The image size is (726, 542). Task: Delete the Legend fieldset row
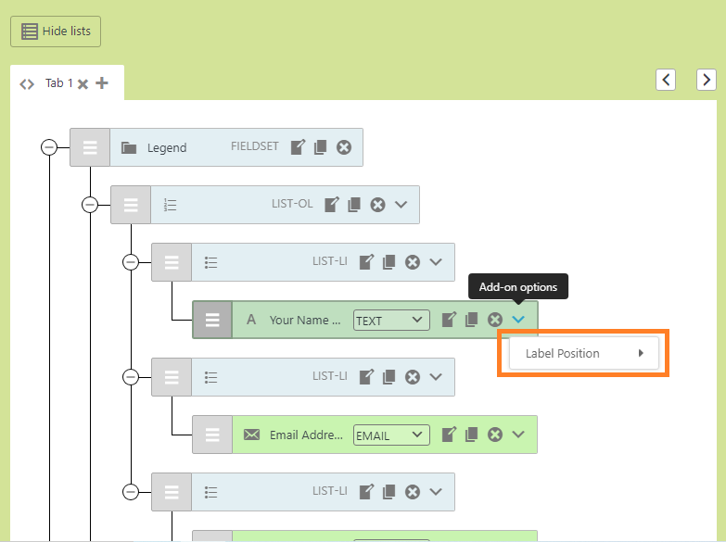pyautogui.click(x=344, y=147)
